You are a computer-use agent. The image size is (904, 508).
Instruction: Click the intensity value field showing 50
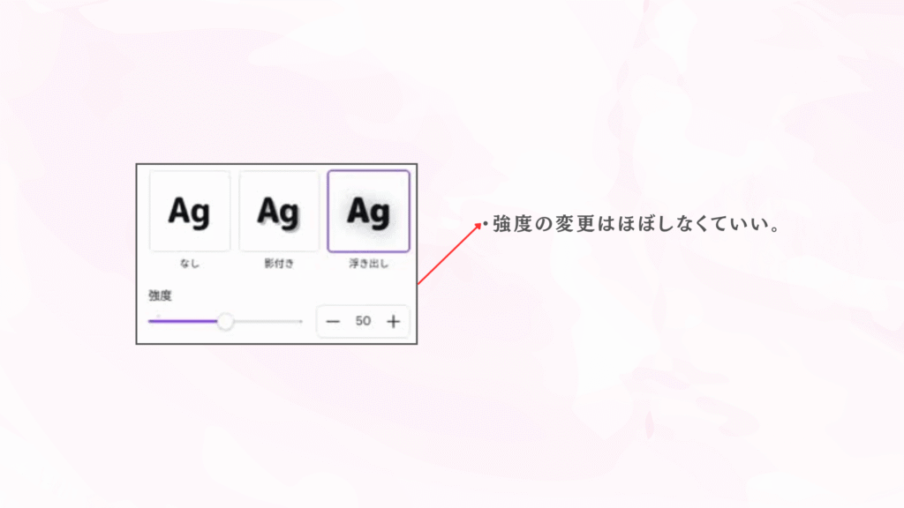tap(363, 322)
